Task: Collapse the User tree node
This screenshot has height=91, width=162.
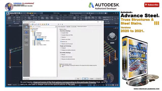Action: click(31, 31)
